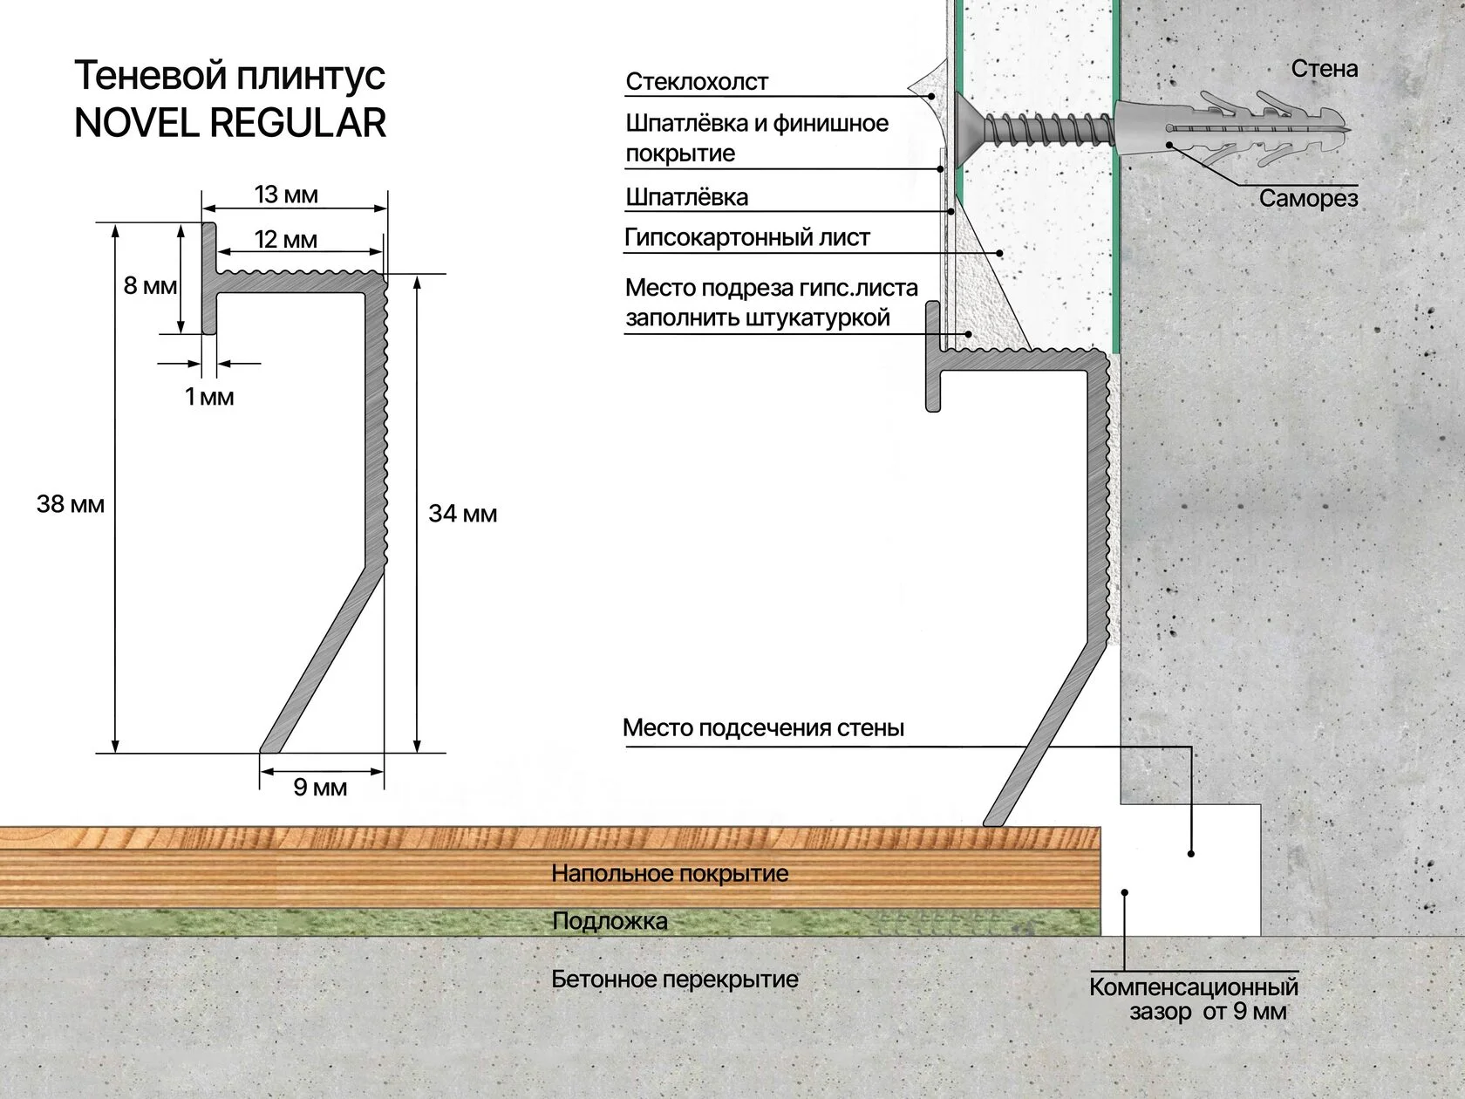This screenshot has width=1465, height=1099.
Task: Click the standalone 'Шпатлёвка' label
Action: (686, 197)
